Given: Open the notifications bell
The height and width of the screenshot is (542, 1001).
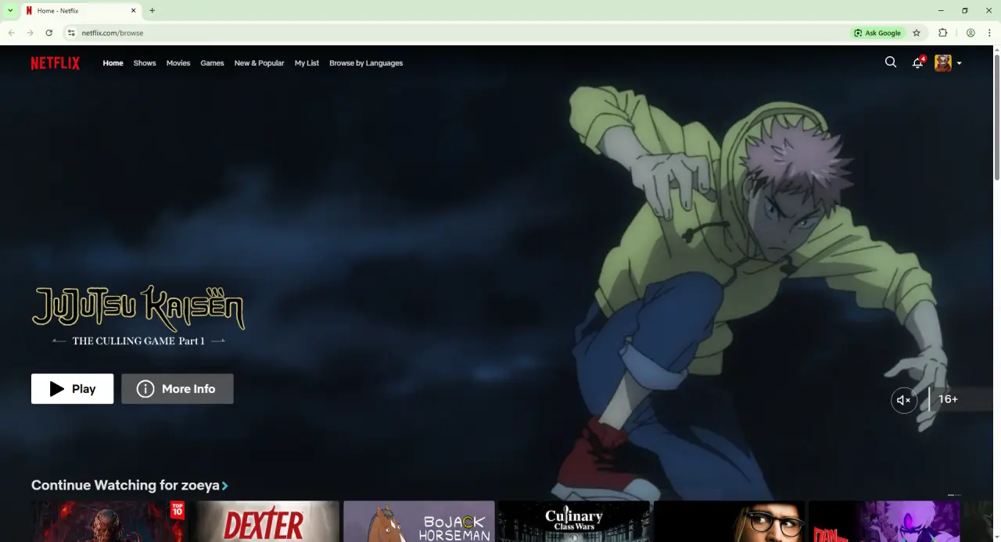Looking at the screenshot, I should tap(918, 62).
